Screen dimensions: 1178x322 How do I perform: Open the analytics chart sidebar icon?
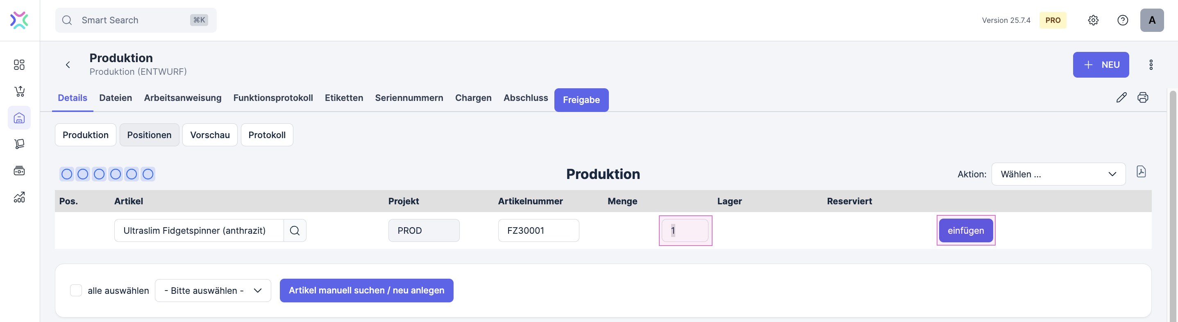(19, 197)
